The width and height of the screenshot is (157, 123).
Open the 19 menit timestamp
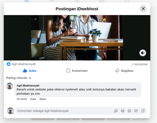22,99
